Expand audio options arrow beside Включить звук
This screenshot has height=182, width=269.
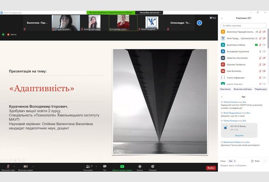tap(14, 166)
